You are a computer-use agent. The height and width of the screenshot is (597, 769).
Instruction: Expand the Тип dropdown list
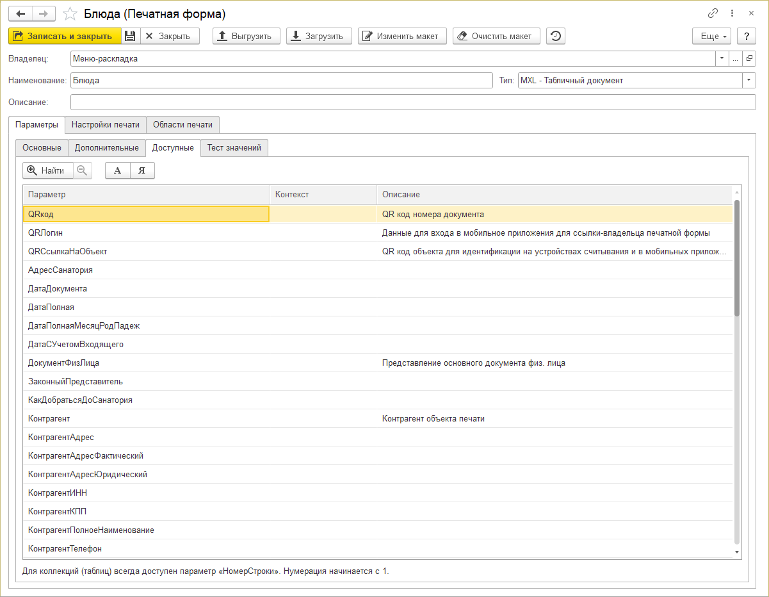coord(749,81)
